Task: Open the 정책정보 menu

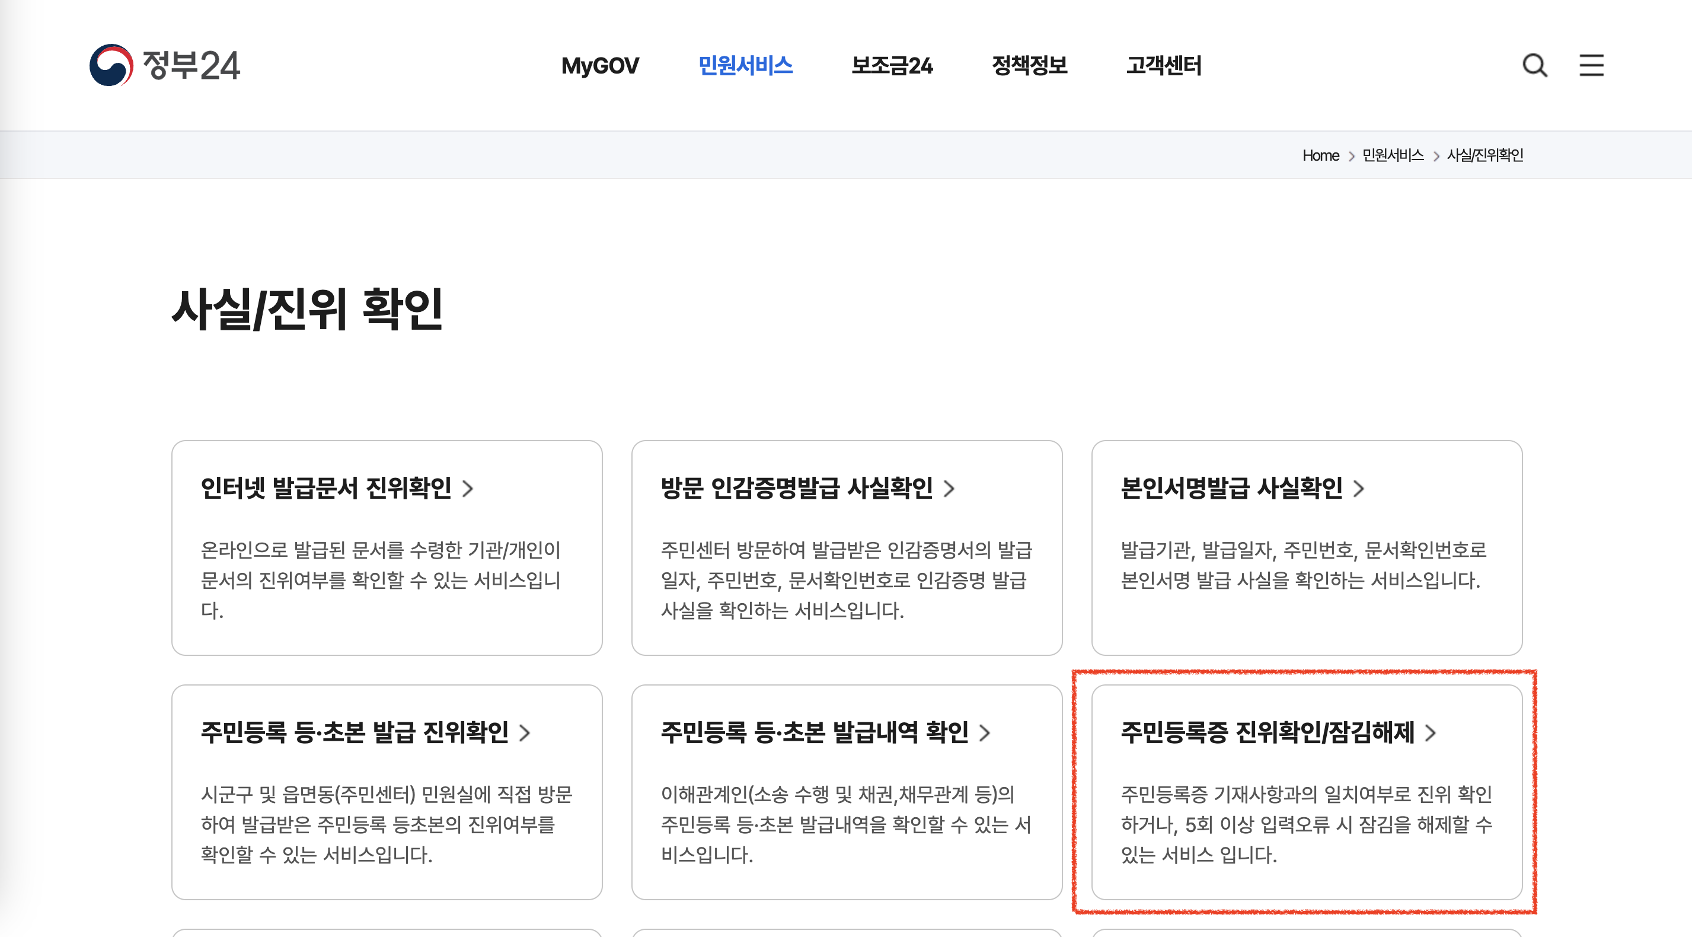Action: point(1029,65)
